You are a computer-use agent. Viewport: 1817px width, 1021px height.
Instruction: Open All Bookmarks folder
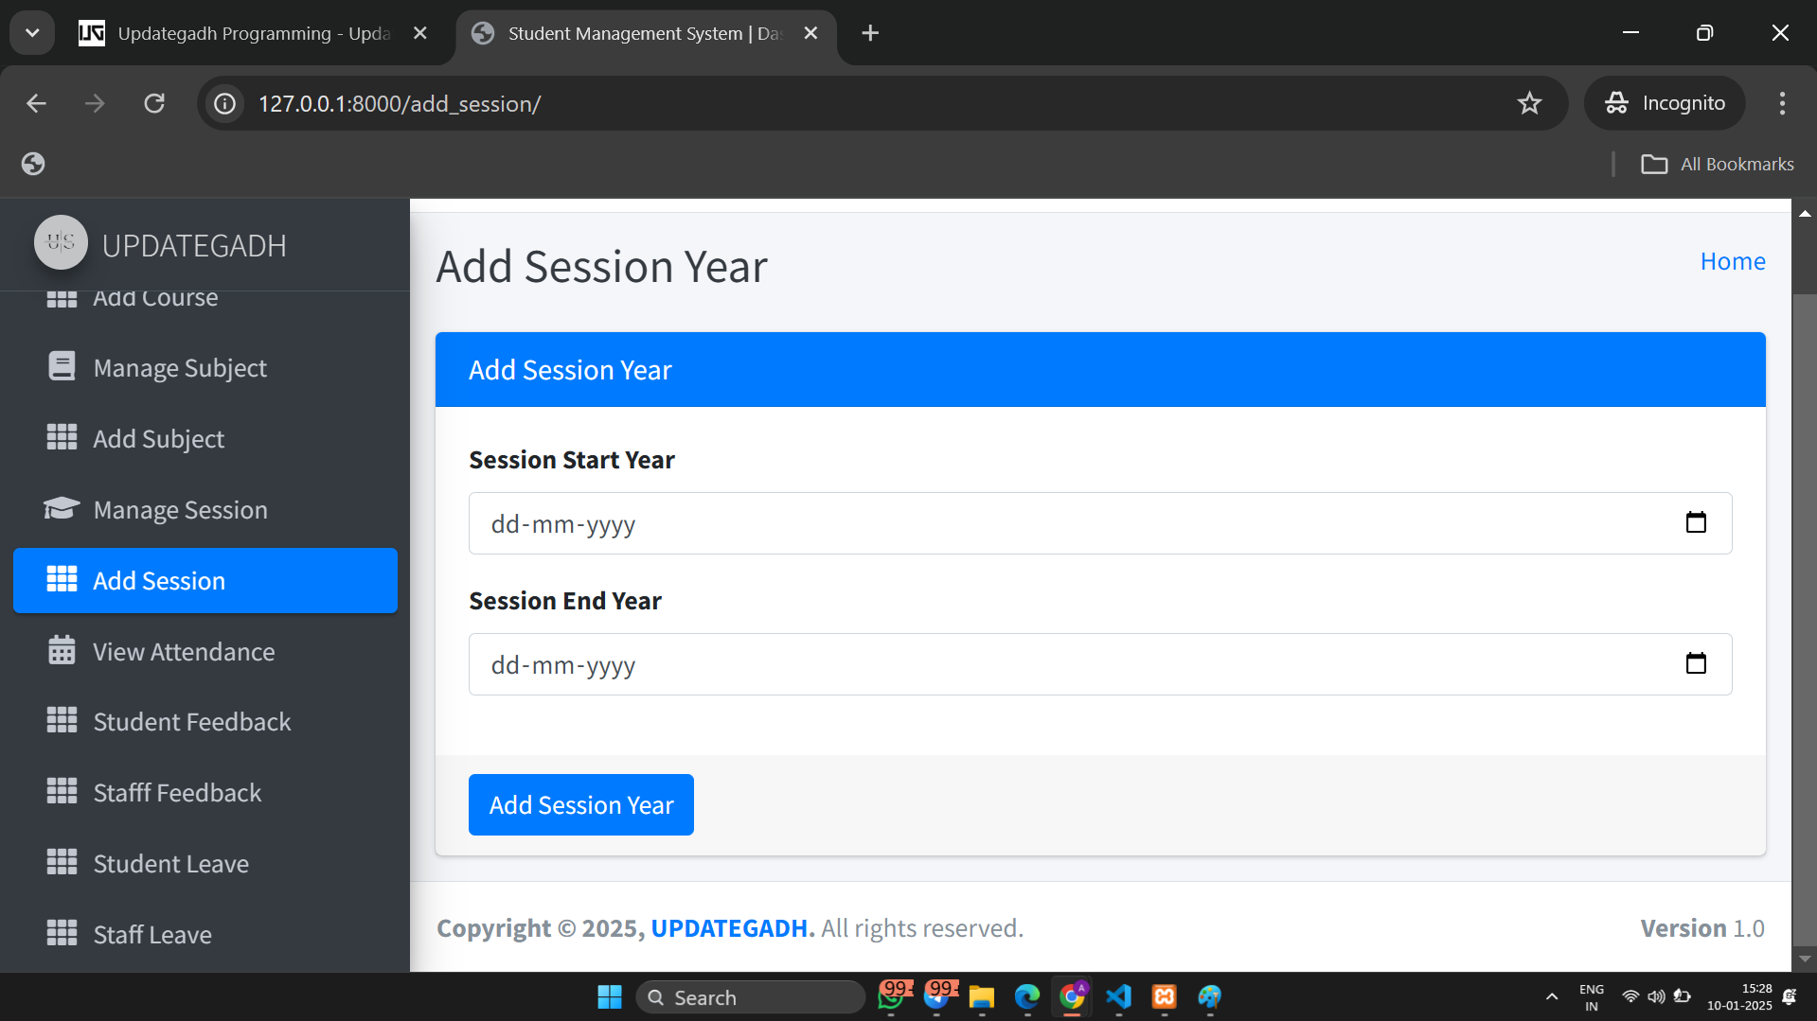[x=1717, y=164]
